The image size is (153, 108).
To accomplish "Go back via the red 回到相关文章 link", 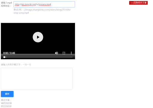I will coord(138,3).
